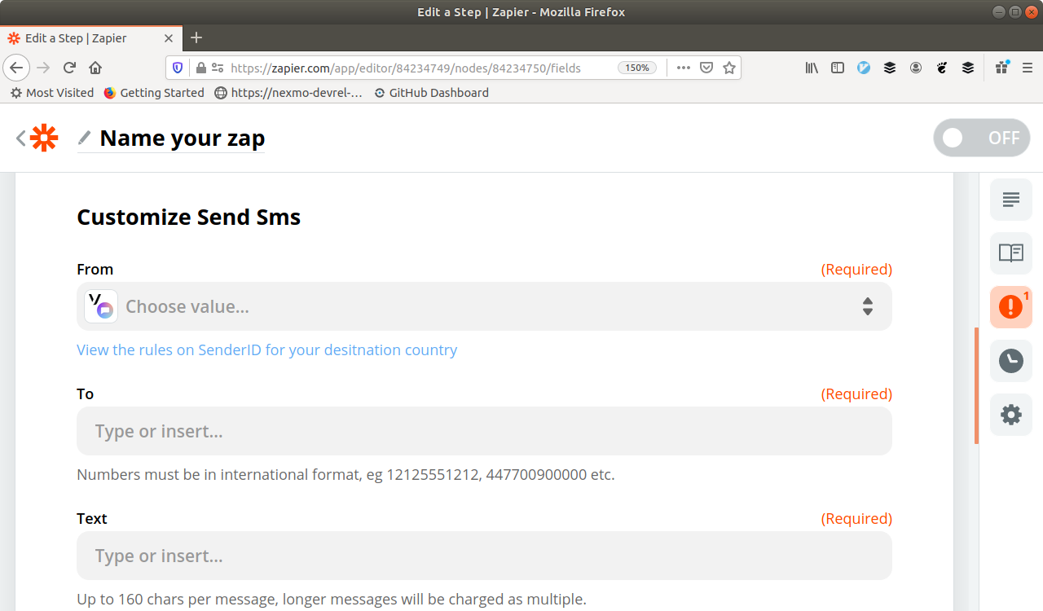Go to the Firefox home page
Image resolution: width=1043 pixels, height=611 pixels.
[x=95, y=68]
